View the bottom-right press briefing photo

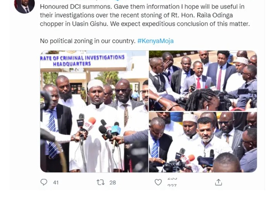click(x=203, y=142)
